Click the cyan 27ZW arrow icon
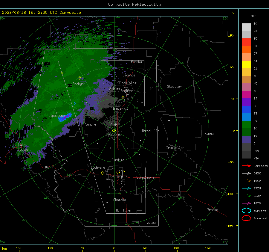This screenshot has height=252, width=269. click(x=246, y=188)
